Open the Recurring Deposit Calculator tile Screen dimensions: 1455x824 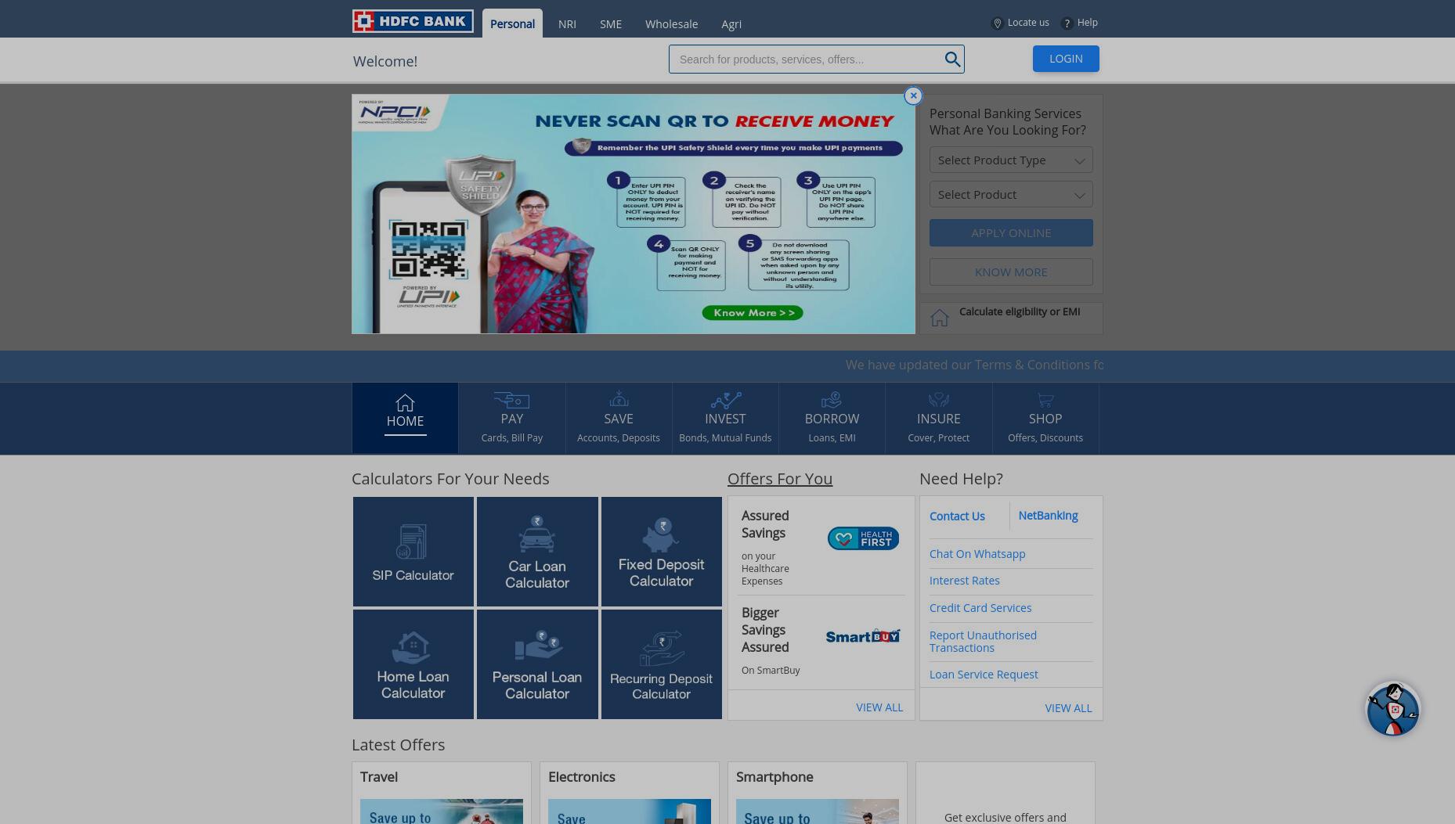662,664
